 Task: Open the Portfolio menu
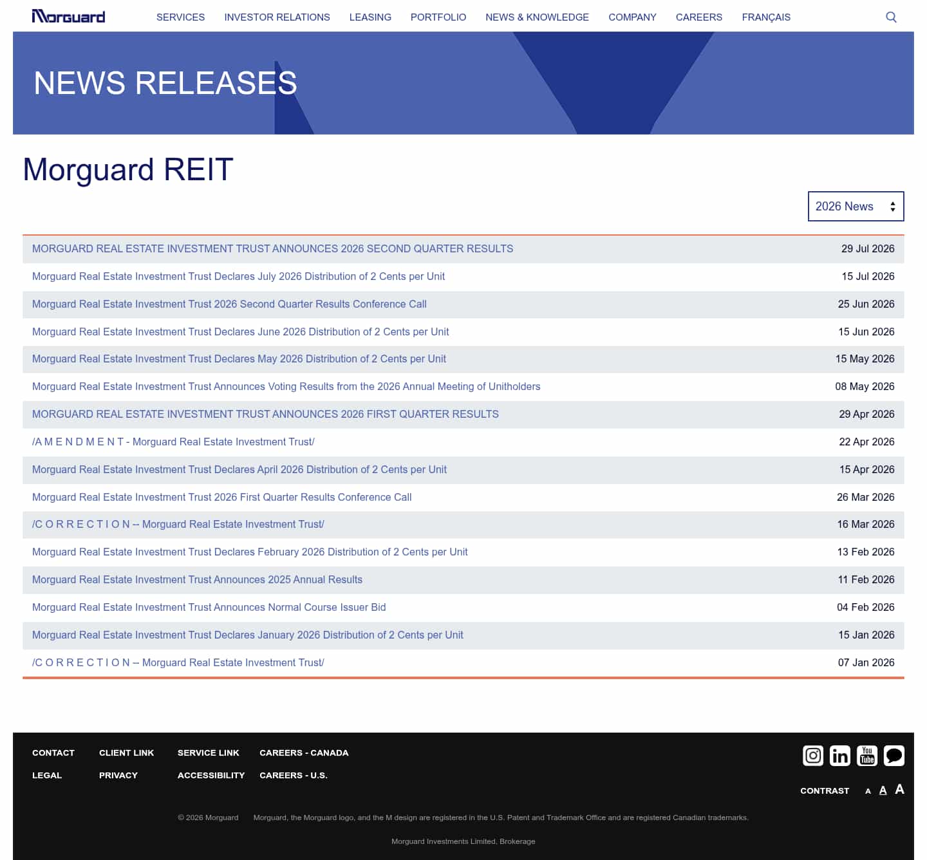438,17
